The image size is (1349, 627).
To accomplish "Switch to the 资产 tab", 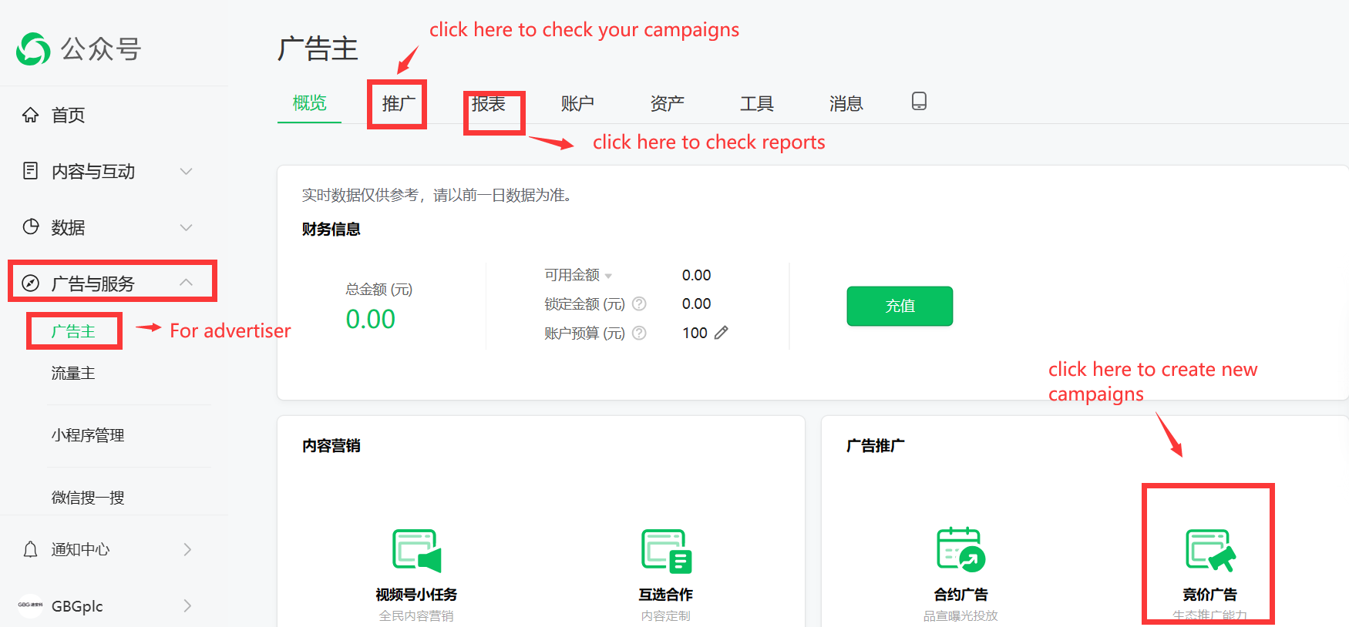I will 667,103.
